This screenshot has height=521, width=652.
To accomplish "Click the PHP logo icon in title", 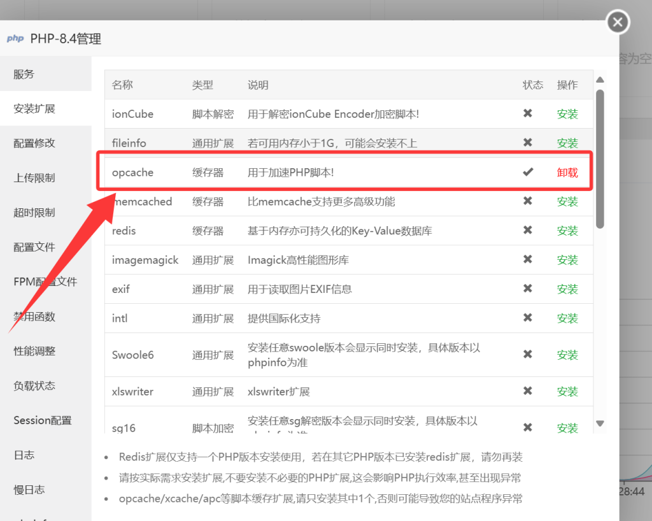I will pos(15,39).
